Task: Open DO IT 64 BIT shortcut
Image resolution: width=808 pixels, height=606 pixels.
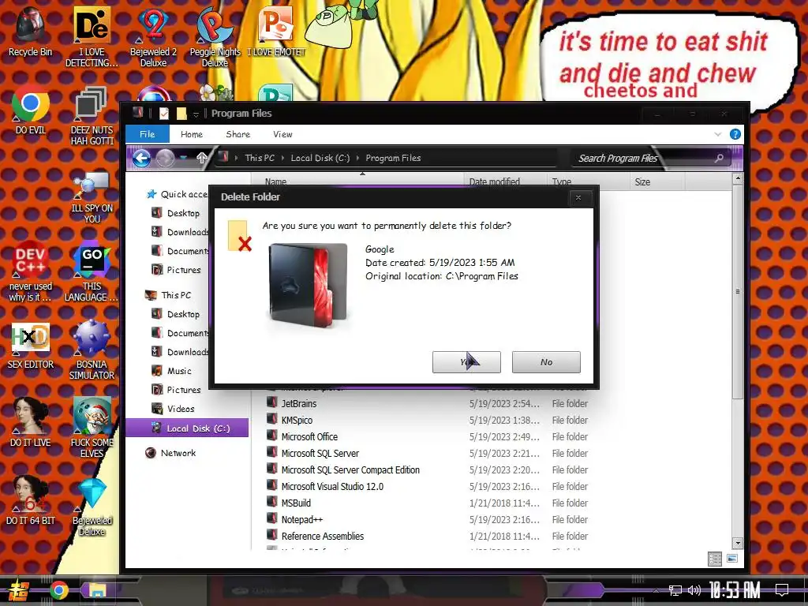Action: click(x=30, y=501)
